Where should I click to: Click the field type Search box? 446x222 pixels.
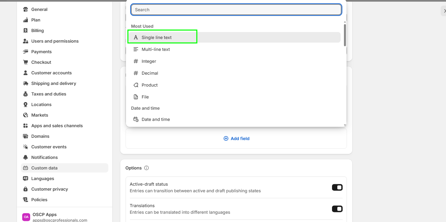(x=236, y=10)
